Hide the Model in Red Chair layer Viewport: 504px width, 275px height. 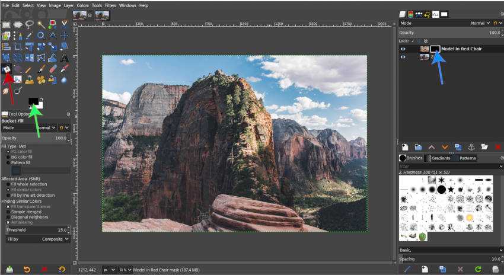403,49
